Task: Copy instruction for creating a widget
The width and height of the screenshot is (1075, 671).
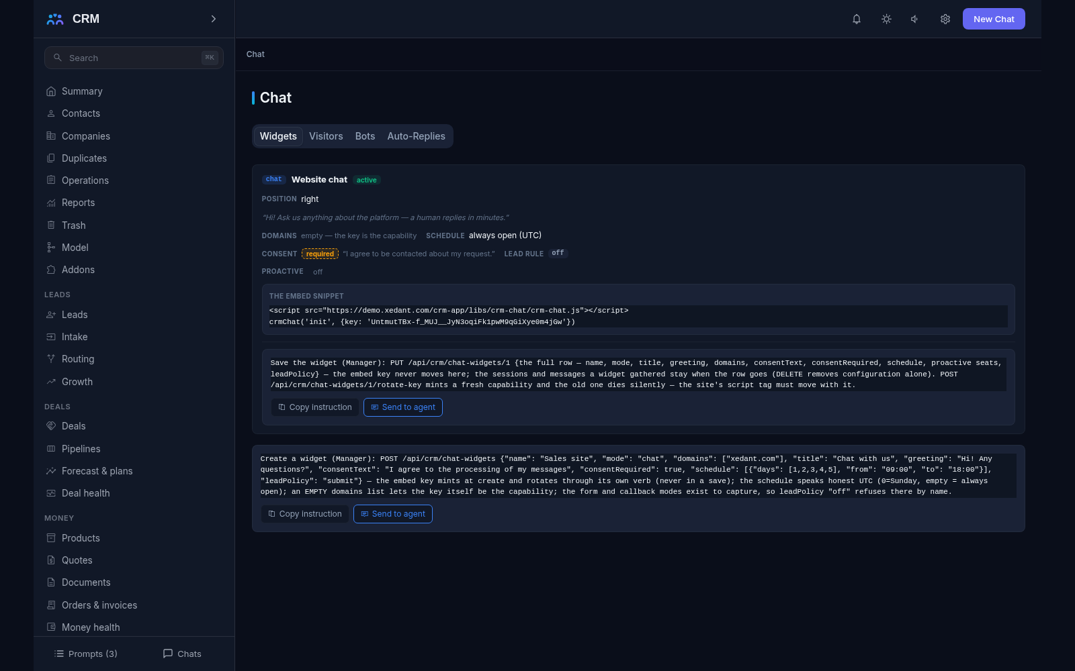Action: click(x=304, y=514)
